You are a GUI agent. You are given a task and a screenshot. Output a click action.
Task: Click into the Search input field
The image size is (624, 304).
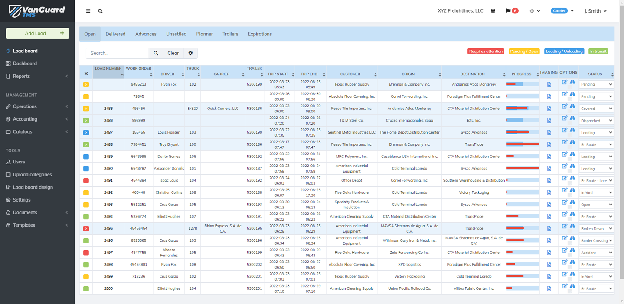118,53
